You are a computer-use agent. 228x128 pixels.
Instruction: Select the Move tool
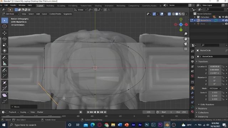pos(5,33)
